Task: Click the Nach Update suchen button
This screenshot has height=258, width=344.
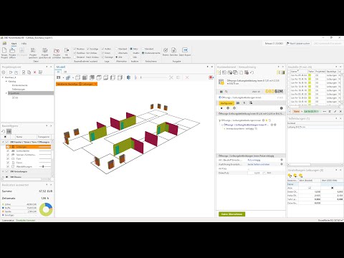Action: (x=298, y=44)
